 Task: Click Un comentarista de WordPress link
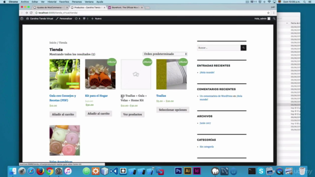[216, 96]
